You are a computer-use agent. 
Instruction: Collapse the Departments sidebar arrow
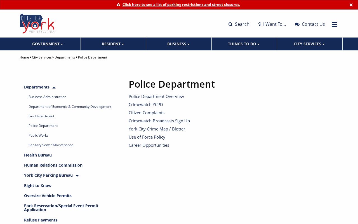point(54,88)
